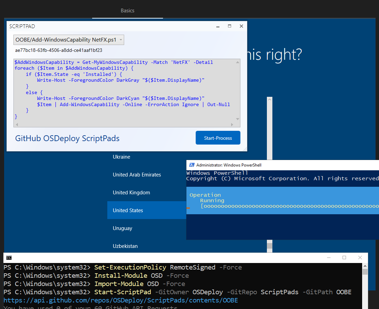Minimize the bottom PowerShell console window
Image resolution: width=379 pixels, height=309 pixels.
pos(329,257)
